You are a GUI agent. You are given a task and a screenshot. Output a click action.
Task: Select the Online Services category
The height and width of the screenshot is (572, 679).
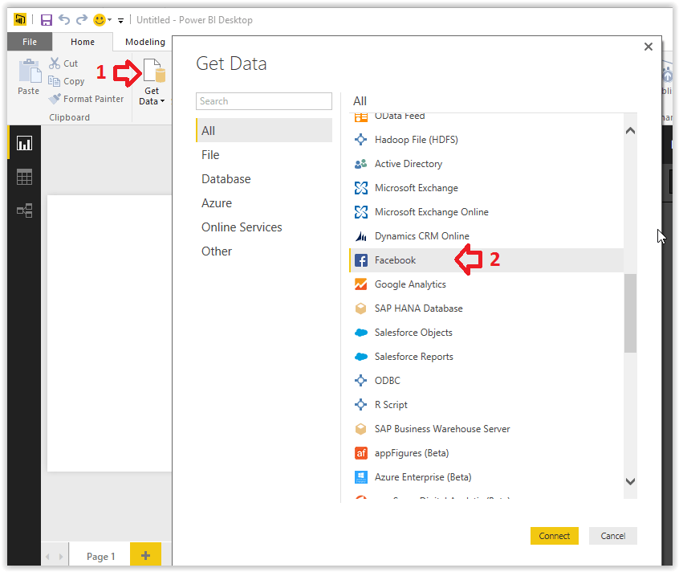242,227
